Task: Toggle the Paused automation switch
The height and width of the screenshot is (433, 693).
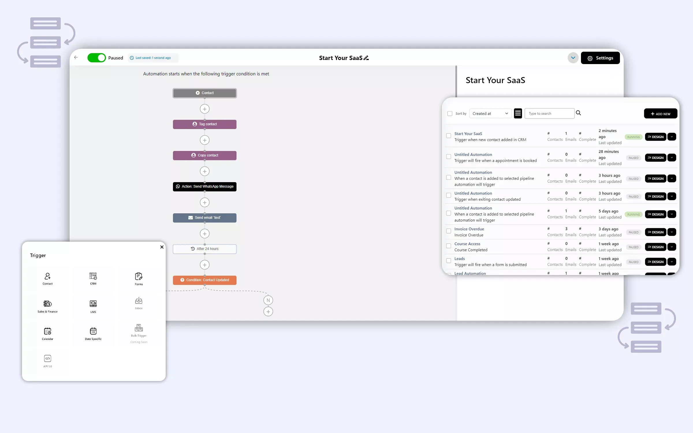Action: (97, 58)
